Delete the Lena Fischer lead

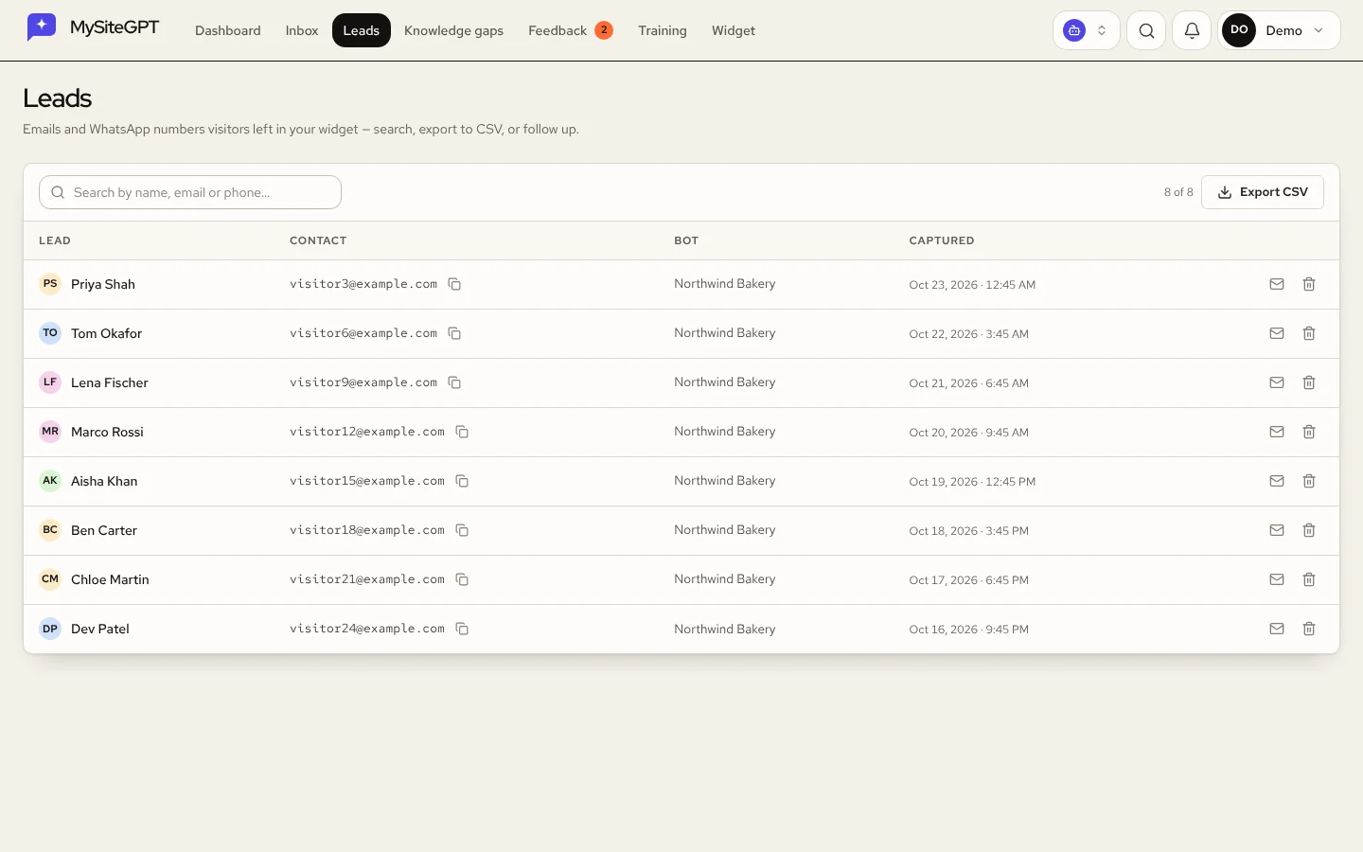1309,382
